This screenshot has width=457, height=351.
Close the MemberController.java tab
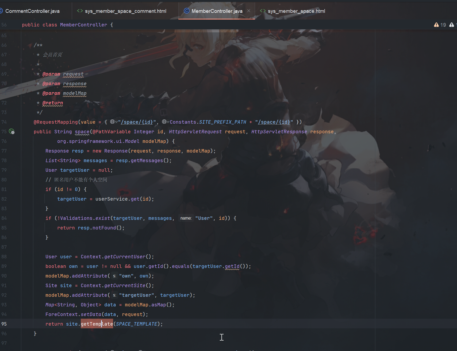[x=249, y=11]
